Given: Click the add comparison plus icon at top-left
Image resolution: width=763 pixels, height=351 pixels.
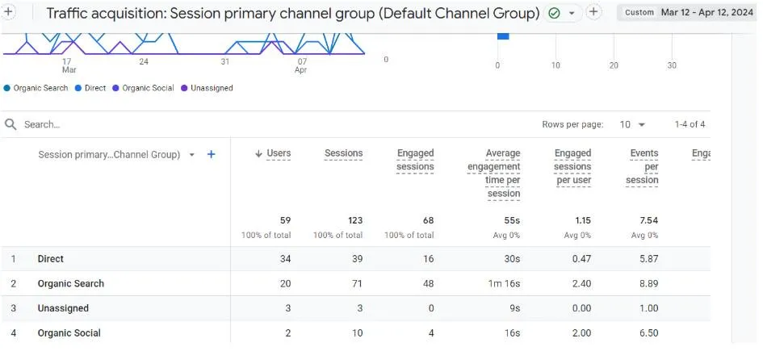Looking at the screenshot, I should [x=10, y=12].
